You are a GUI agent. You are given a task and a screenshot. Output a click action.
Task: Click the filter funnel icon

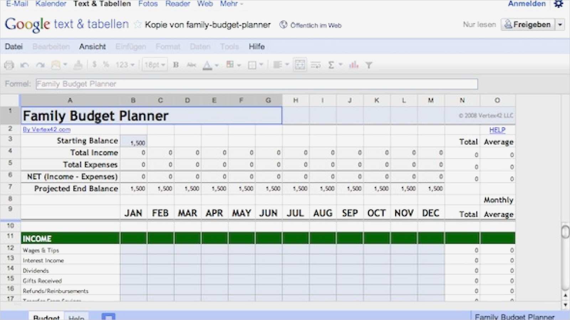tap(369, 65)
